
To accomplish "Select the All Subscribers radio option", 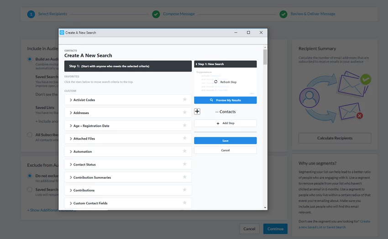I will tap(30, 135).
